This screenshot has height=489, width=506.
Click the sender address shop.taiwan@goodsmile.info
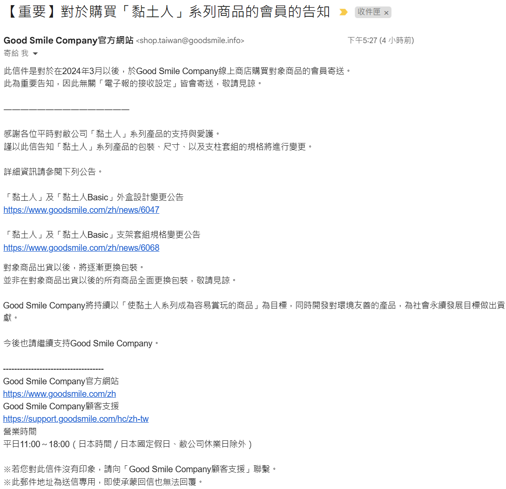tap(190, 40)
